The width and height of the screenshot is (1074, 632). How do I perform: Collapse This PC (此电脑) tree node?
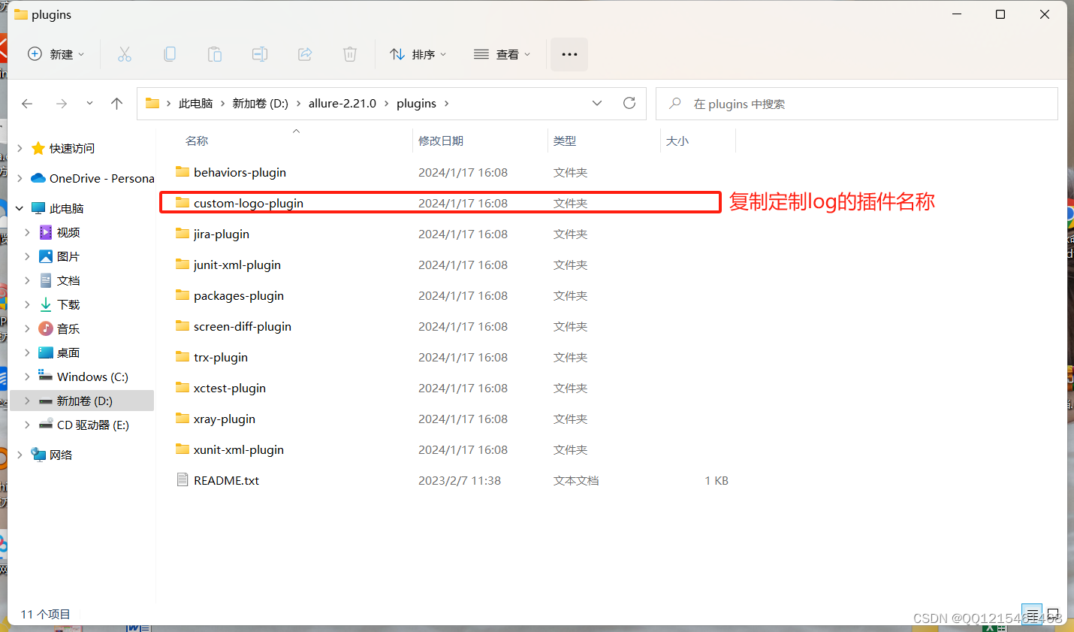click(20, 208)
